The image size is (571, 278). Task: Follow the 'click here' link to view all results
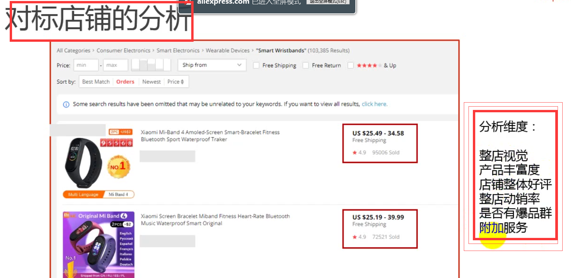374,104
